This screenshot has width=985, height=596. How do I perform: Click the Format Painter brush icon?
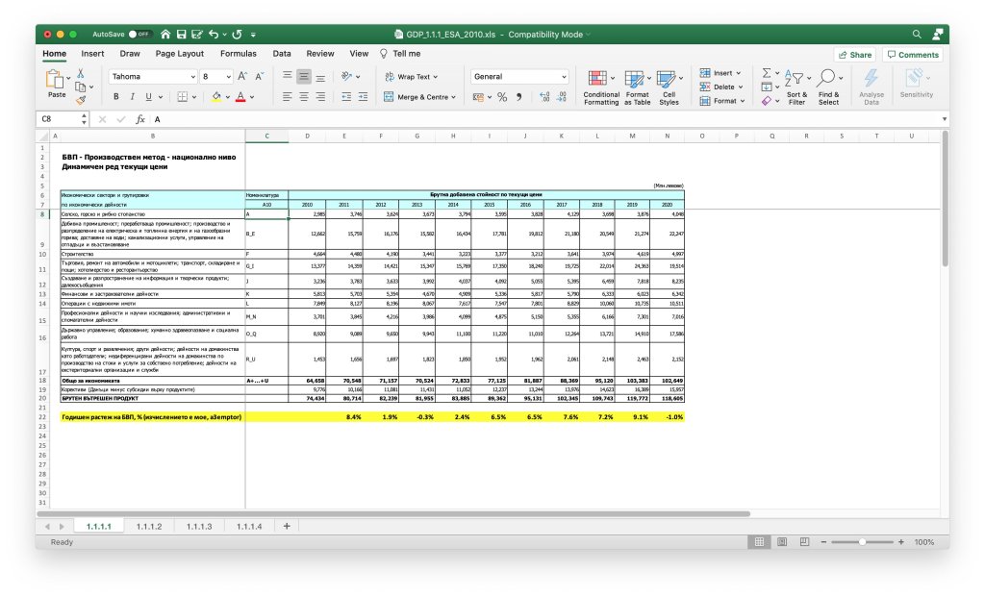tap(81, 100)
